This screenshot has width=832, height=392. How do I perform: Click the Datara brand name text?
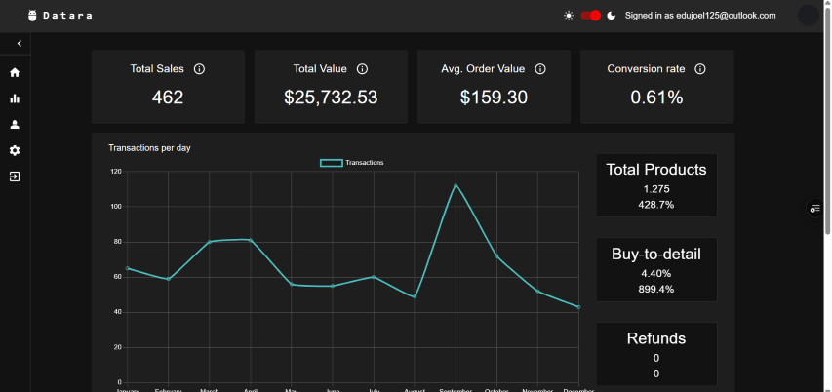tap(67, 16)
